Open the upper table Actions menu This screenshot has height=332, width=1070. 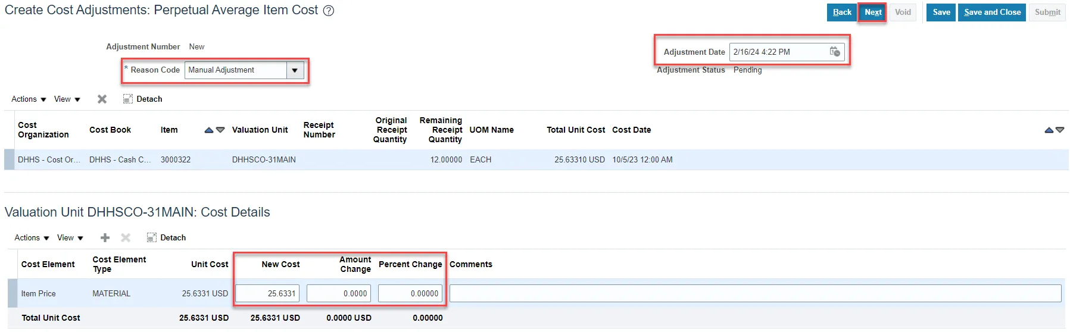[29, 99]
